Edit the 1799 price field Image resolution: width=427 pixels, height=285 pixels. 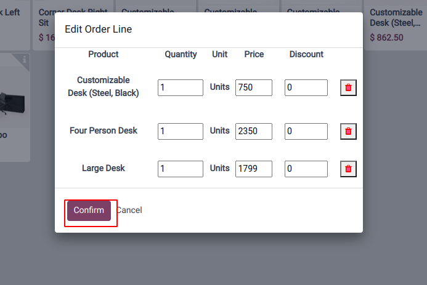tap(253, 169)
